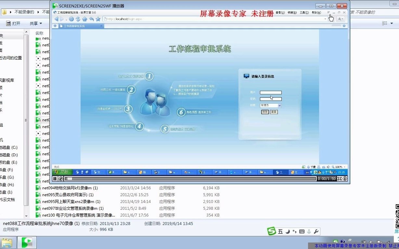Select 管理员 role option in the login form

[x=270, y=105]
